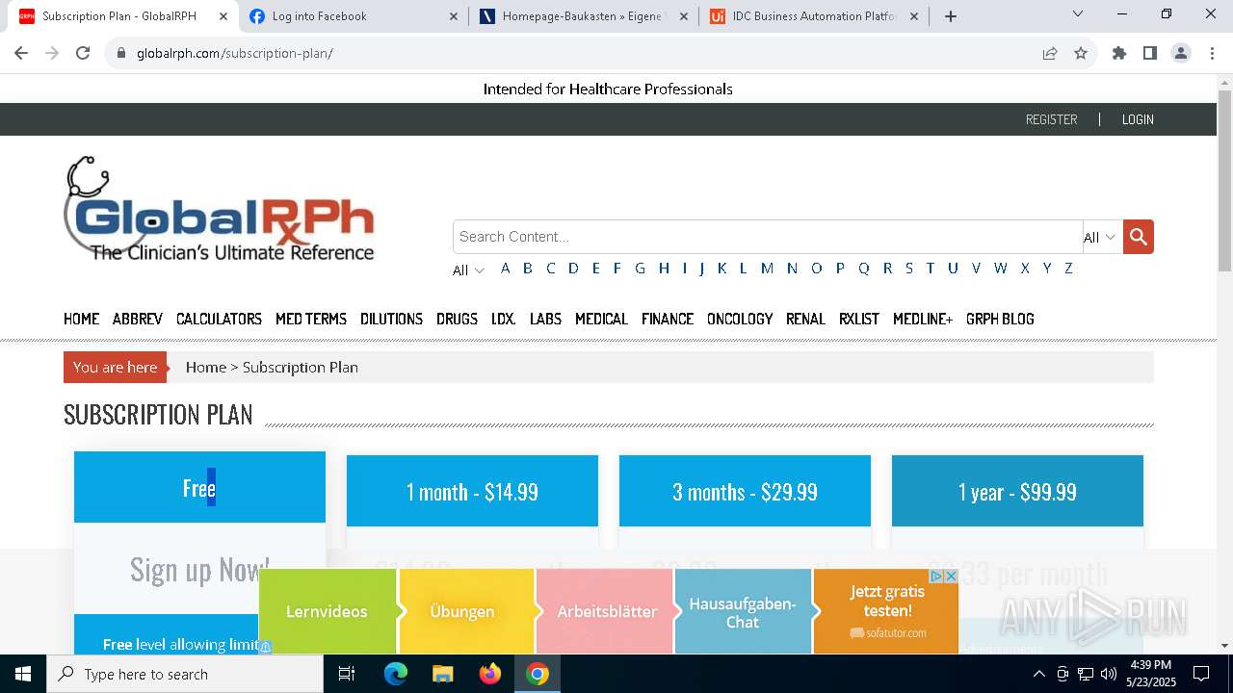Viewport: 1233px width, 693px height.
Task: Click Jetzt gratis testen ad tile
Action: [886, 611]
